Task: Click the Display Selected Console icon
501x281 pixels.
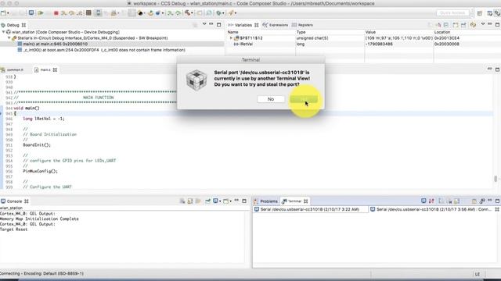Action: [216, 201]
